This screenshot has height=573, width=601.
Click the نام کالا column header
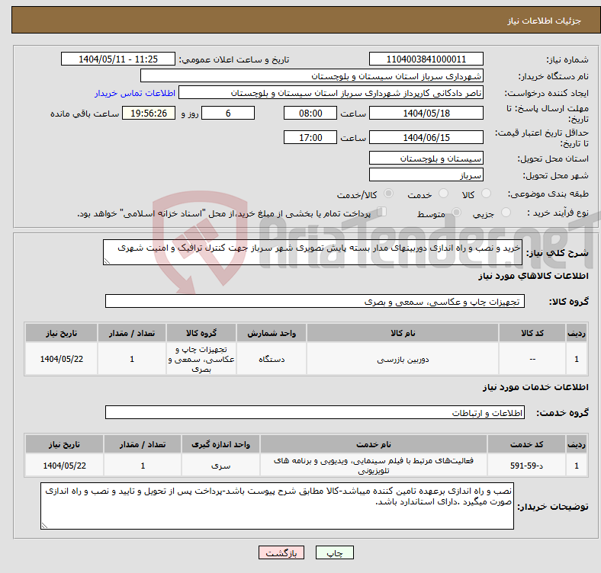(403, 333)
